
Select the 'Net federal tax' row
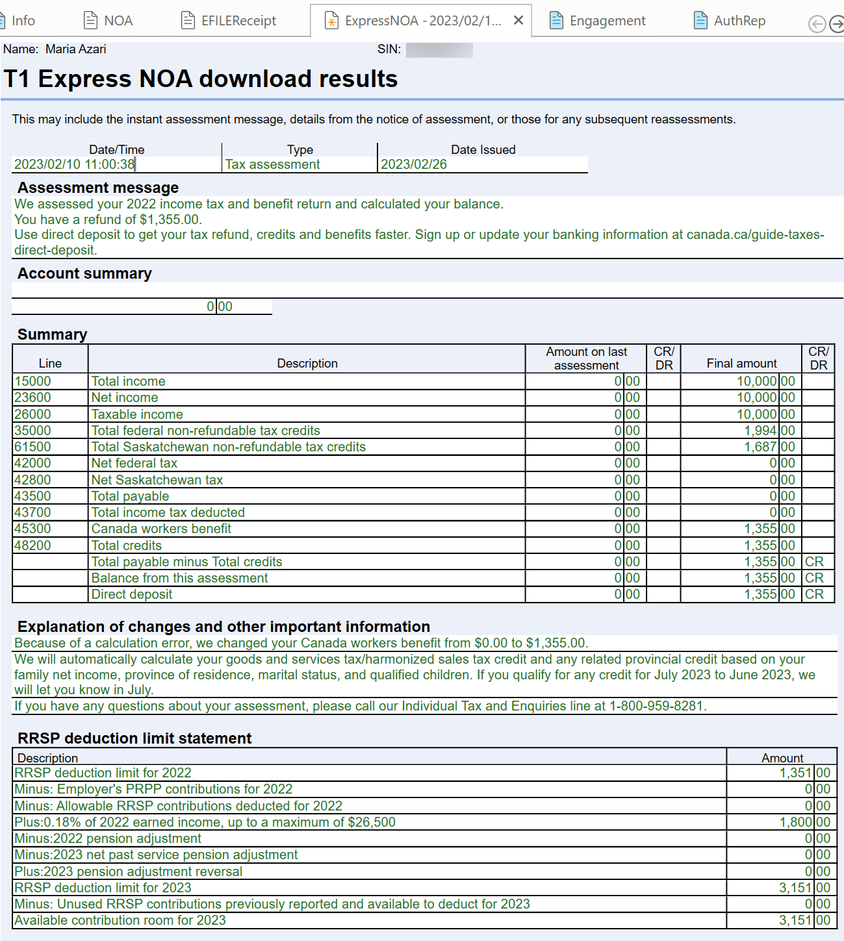[424, 463]
